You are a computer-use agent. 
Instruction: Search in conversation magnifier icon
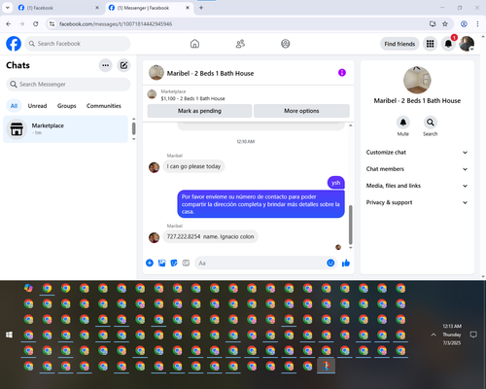click(431, 123)
